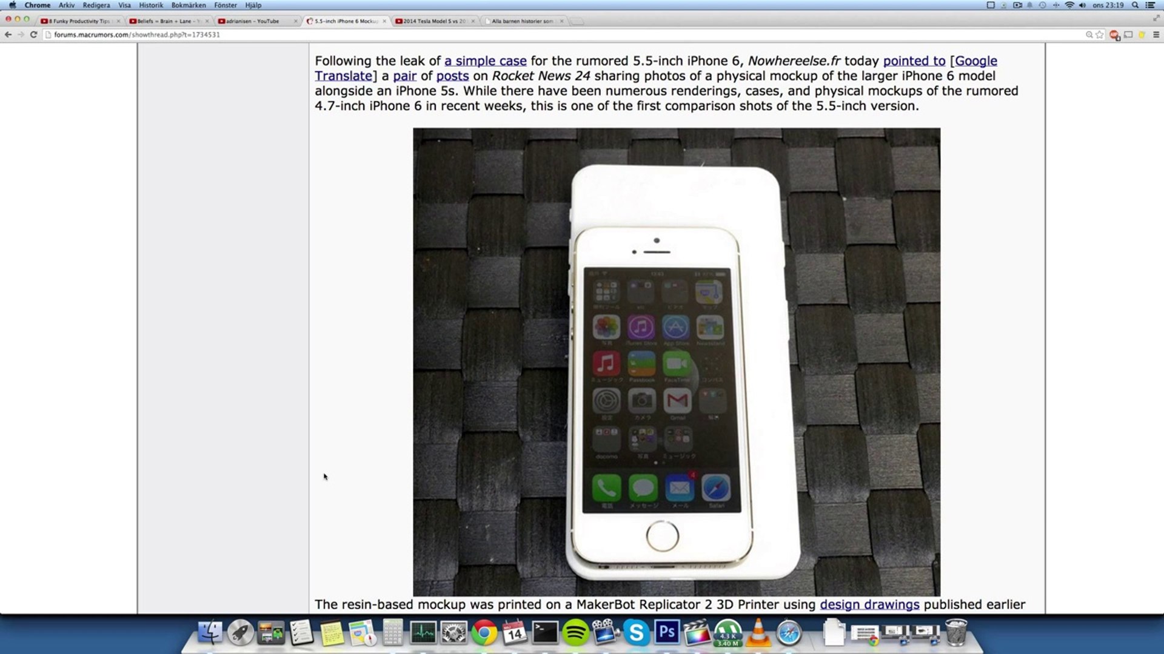Screen dimensions: 1164x654
Task: Click the browser back arrow
Action: [x=8, y=35]
